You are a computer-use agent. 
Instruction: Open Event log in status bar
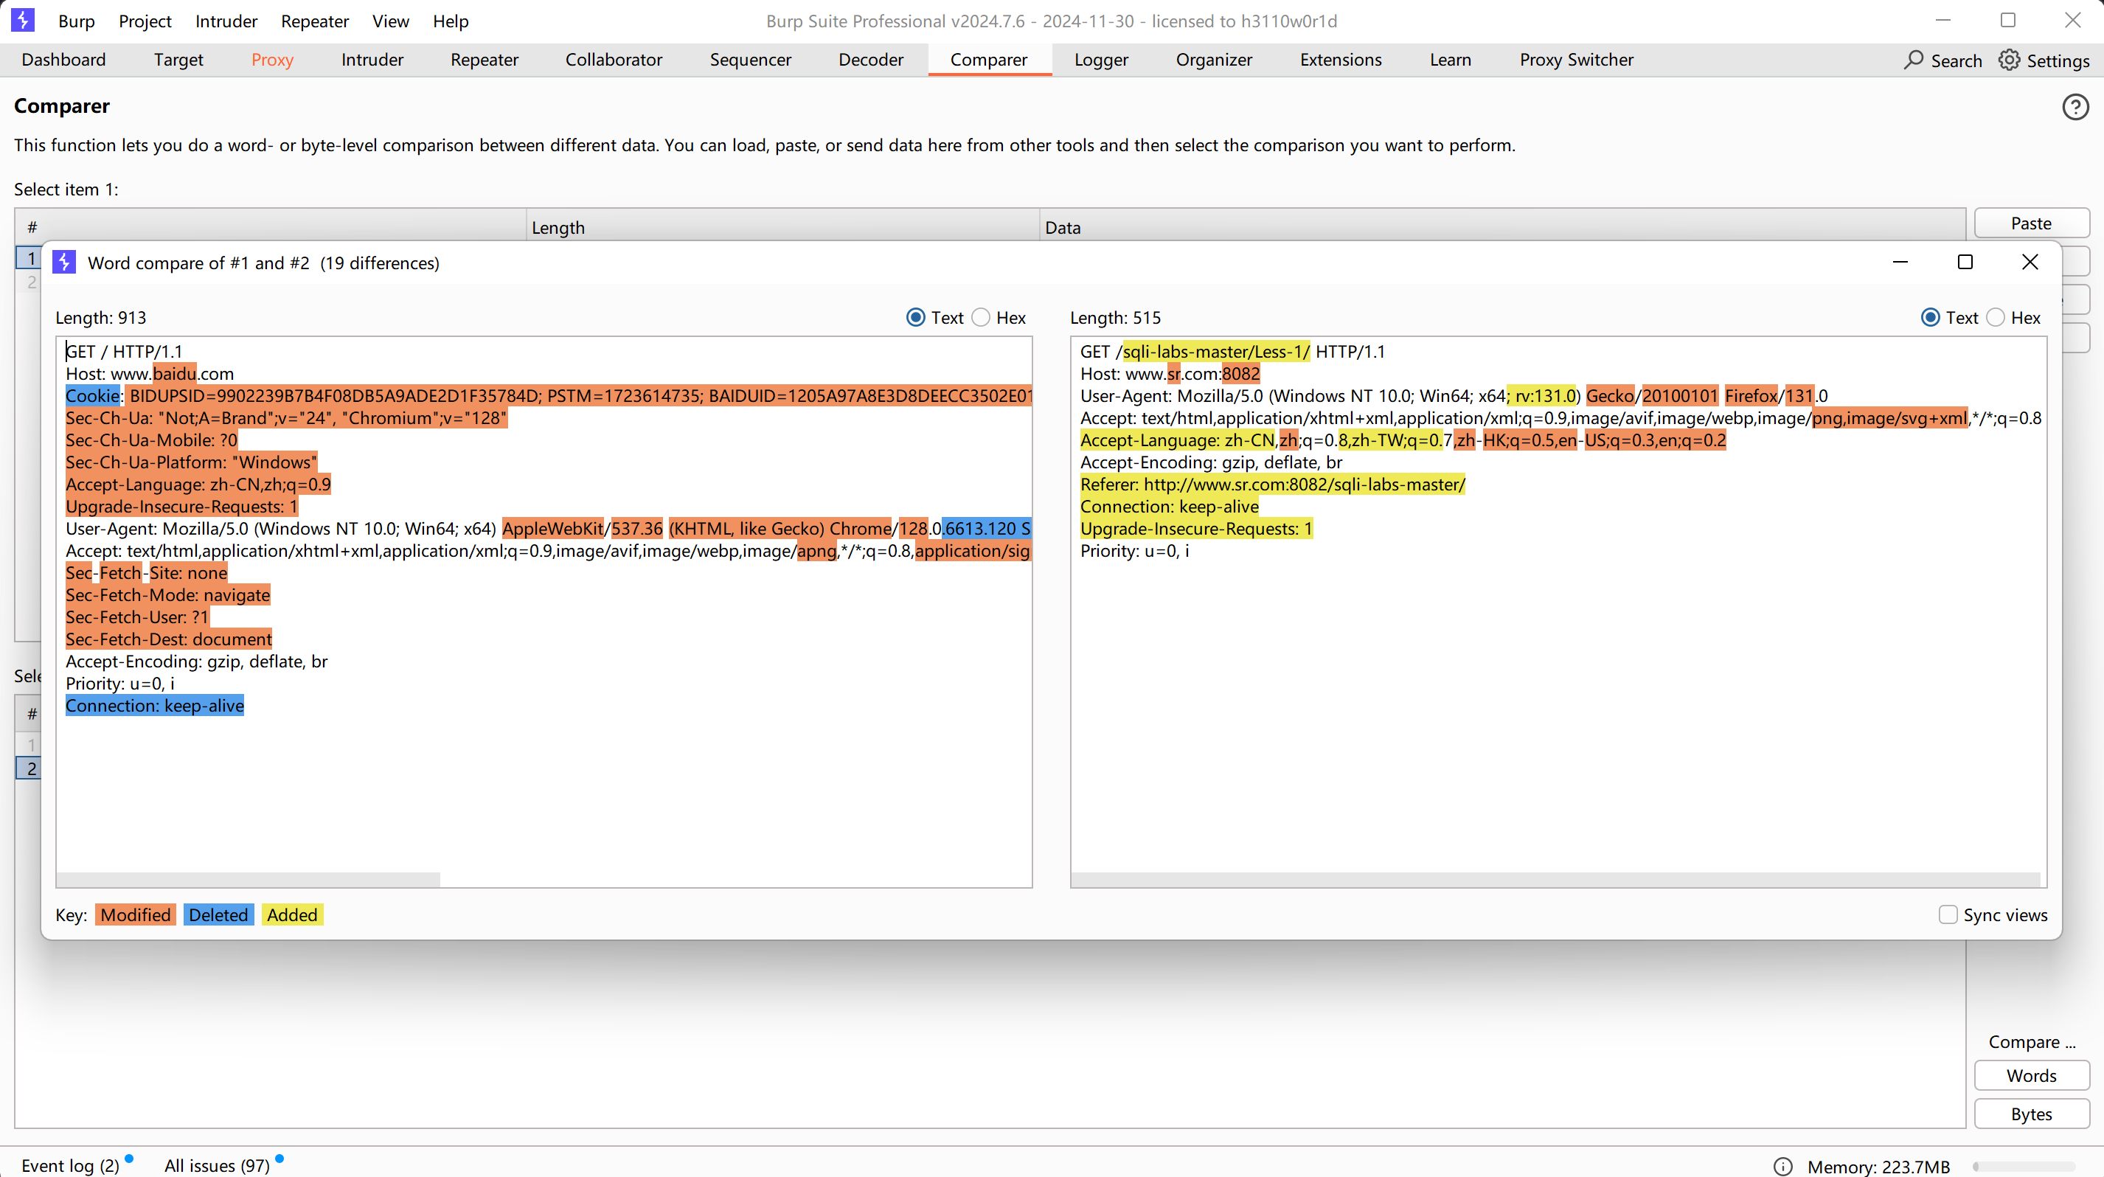point(70,1165)
